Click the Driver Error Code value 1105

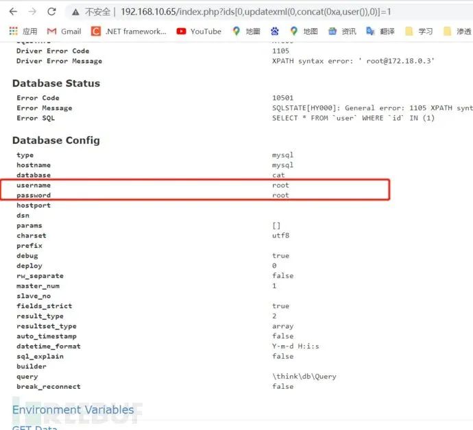pyautogui.click(x=280, y=51)
